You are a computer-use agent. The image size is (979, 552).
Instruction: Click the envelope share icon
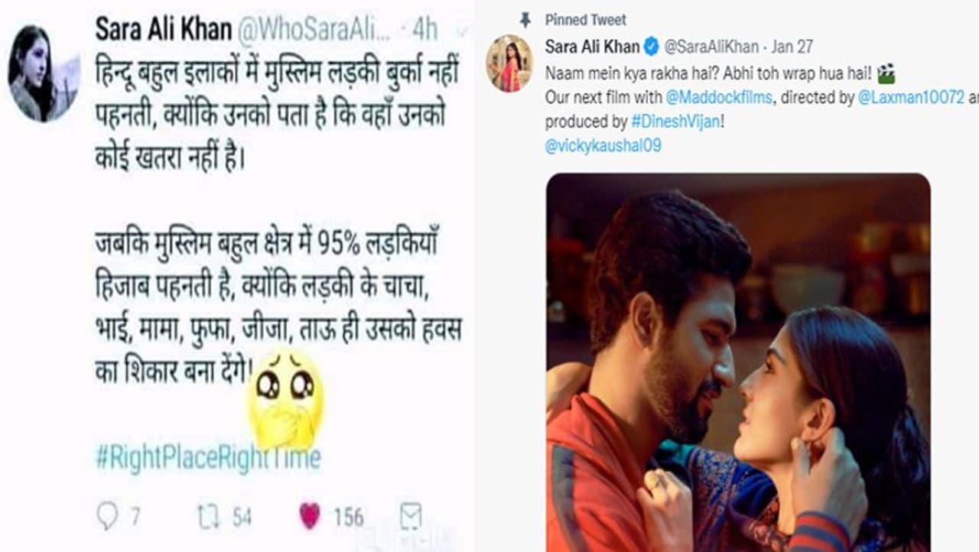pos(411,517)
